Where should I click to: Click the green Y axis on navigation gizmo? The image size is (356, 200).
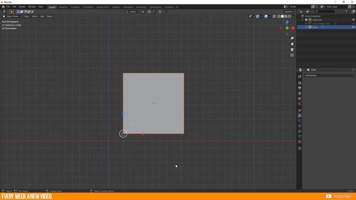coord(287,28)
